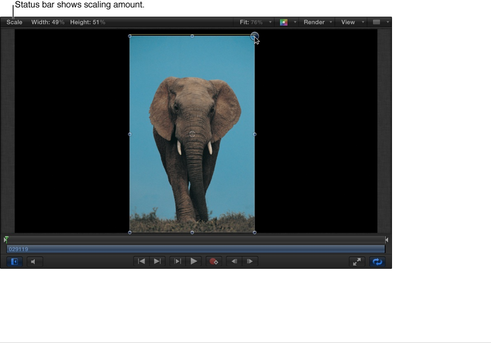The width and height of the screenshot is (491, 343).
Task: Step to next frame
Action: click(250, 261)
